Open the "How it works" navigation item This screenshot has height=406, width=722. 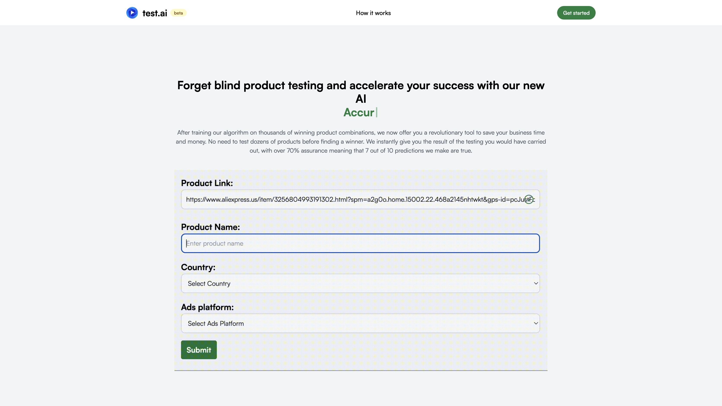(x=373, y=13)
